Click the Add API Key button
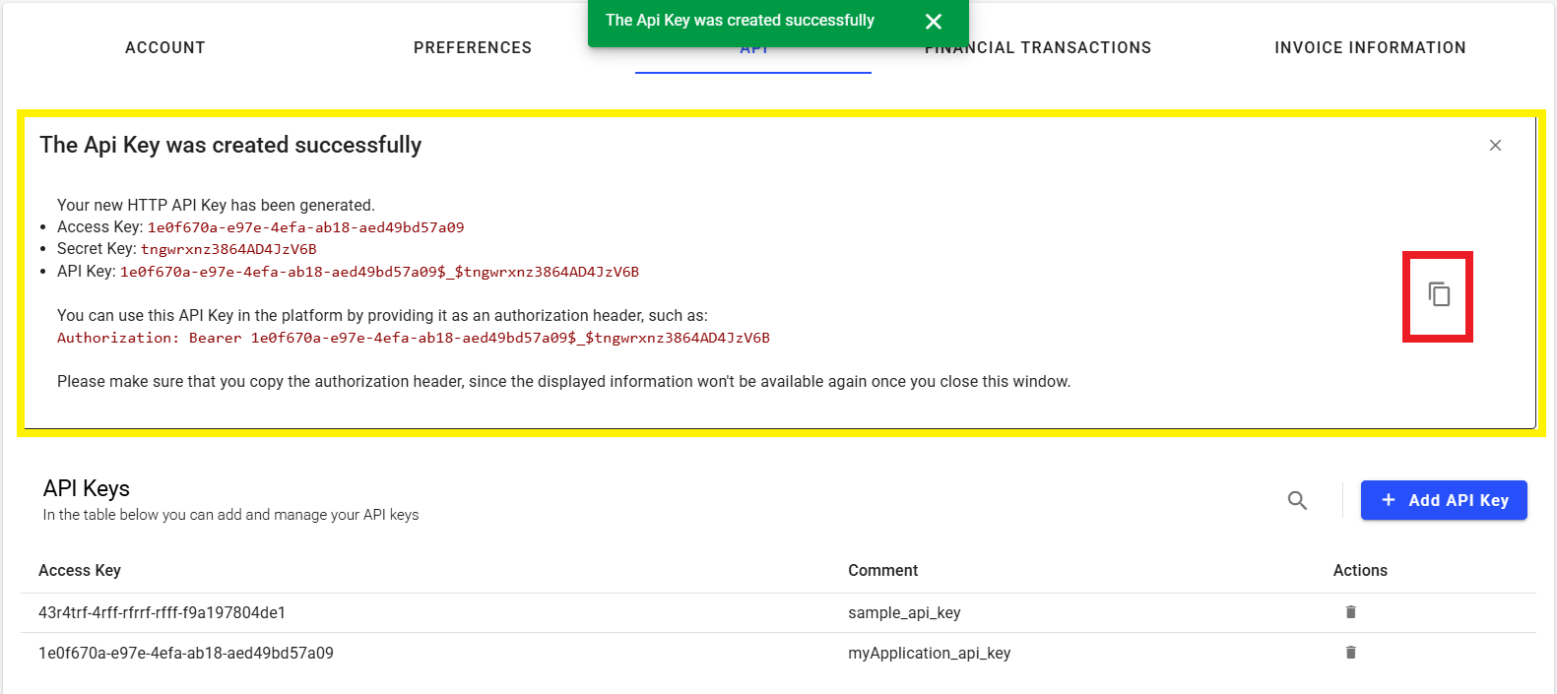Screen dimensions: 1557x694 1443,500
